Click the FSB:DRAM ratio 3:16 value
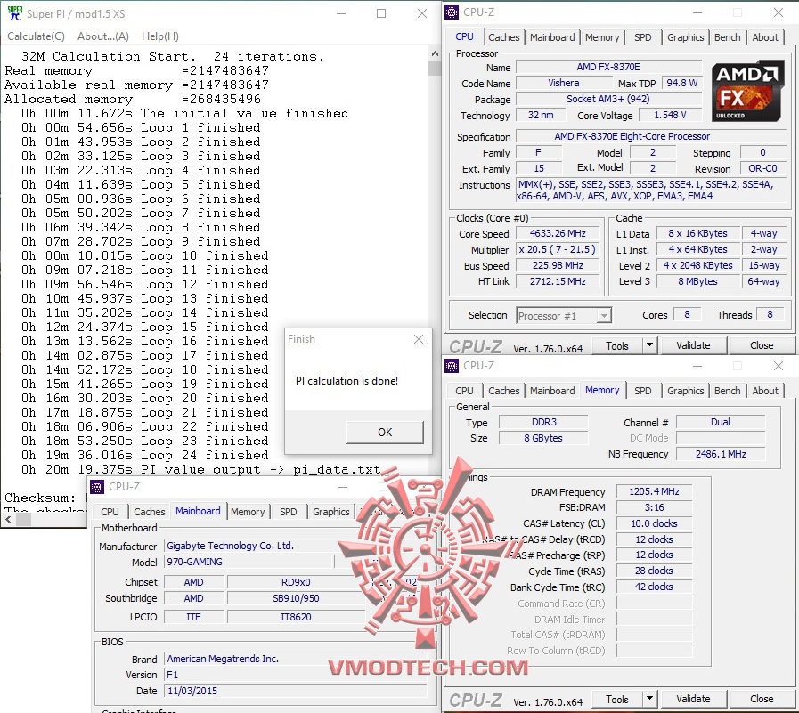Screen dimensions: 799x713 pyautogui.click(x=654, y=507)
